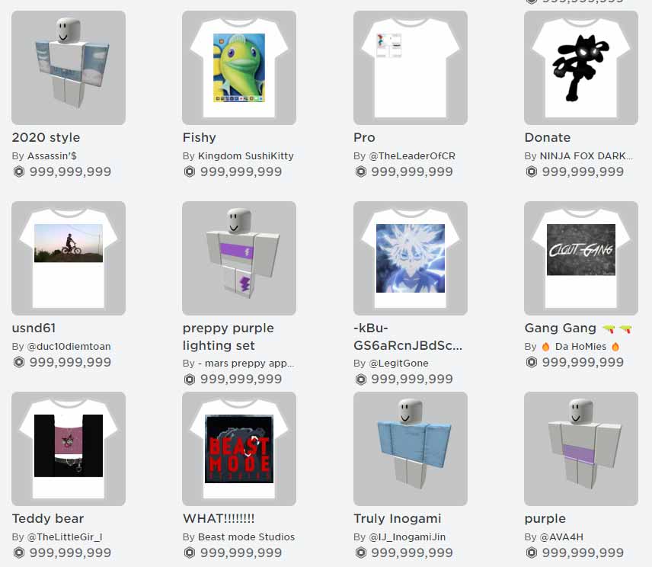Open @TheLeaderOfCR creator profile
Image resolution: width=652 pixels, height=567 pixels.
pyautogui.click(x=412, y=156)
